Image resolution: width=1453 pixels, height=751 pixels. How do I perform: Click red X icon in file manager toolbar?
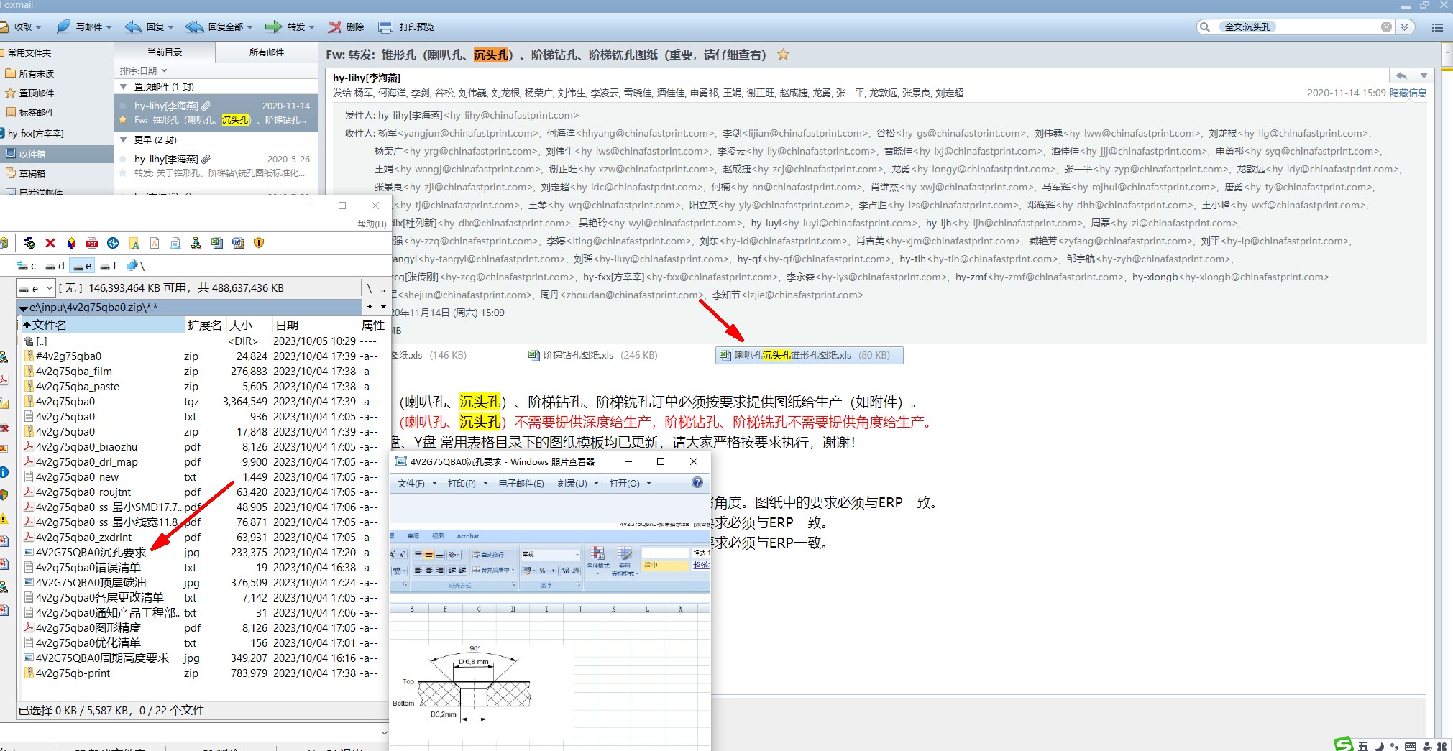[50, 243]
